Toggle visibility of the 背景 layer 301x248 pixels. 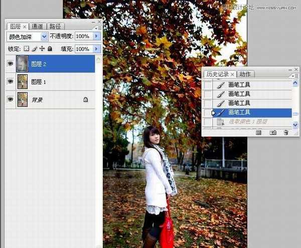[x=11, y=99]
